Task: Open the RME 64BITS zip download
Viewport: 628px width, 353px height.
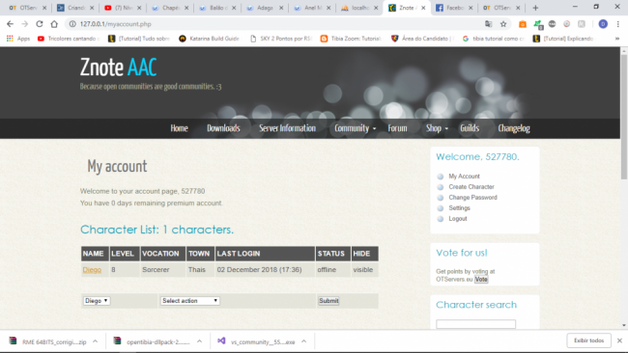Action: [x=47, y=341]
